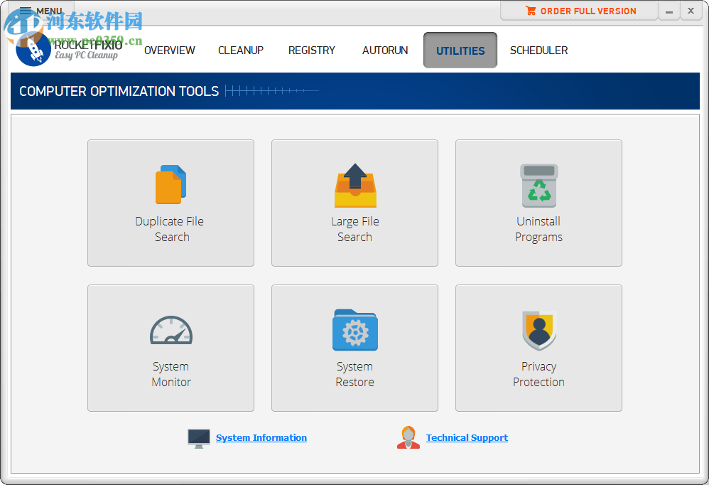Click the System Monitor label
This screenshot has width=709, height=485.
coord(171,374)
